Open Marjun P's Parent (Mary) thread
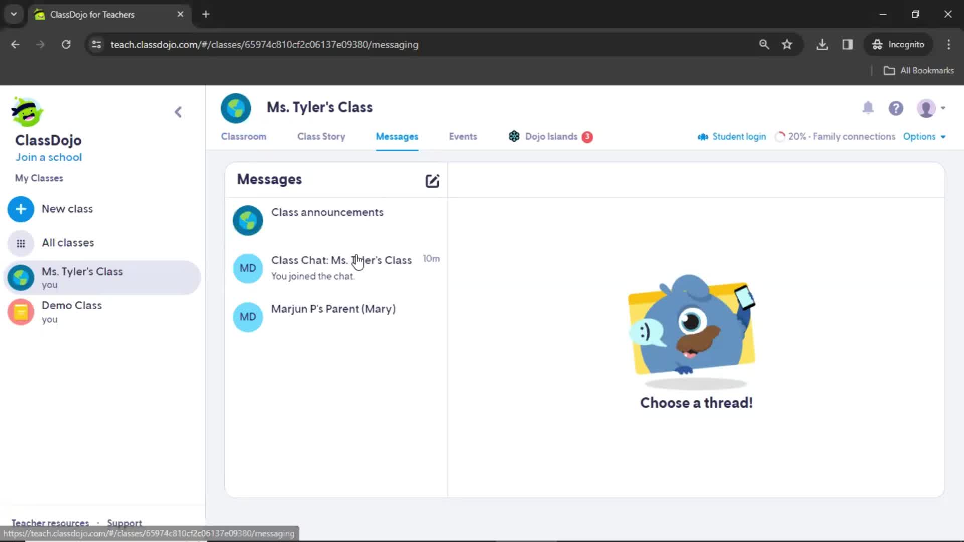This screenshot has height=542, width=964. (x=336, y=317)
